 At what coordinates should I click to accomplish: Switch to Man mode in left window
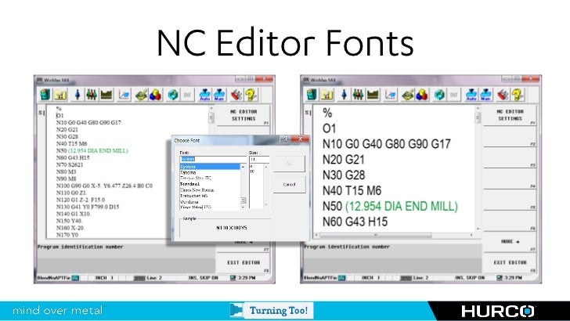pyautogui.click(x=219, y=95)
